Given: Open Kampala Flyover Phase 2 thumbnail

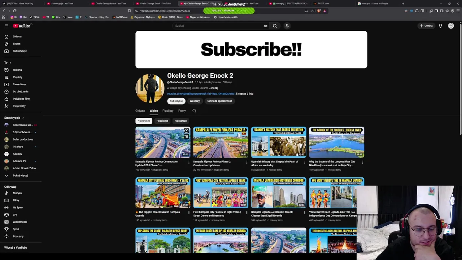Looking at the screenshot, I should (221, 142).
